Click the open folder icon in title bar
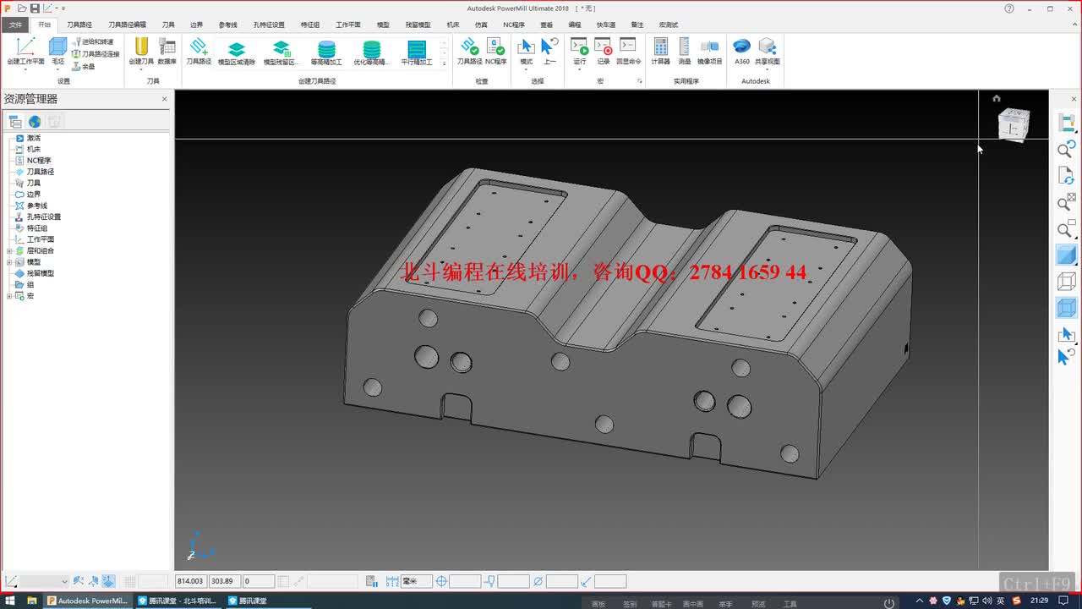This screenshot has height=609, width=1082. (21, 8)
